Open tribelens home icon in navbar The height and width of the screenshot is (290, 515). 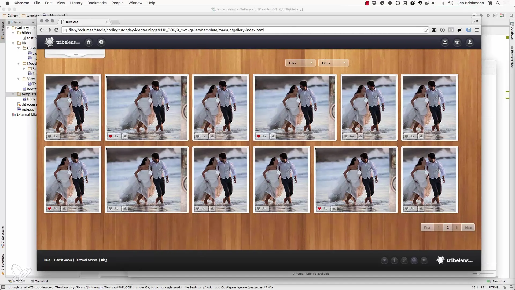(x=89, y=42)
